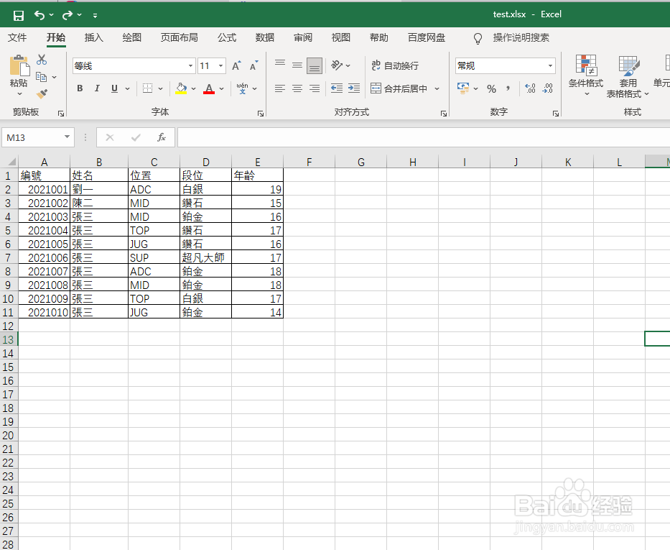
Task: Click the Insert Function fx icon
Action: (x=162, y=137)
